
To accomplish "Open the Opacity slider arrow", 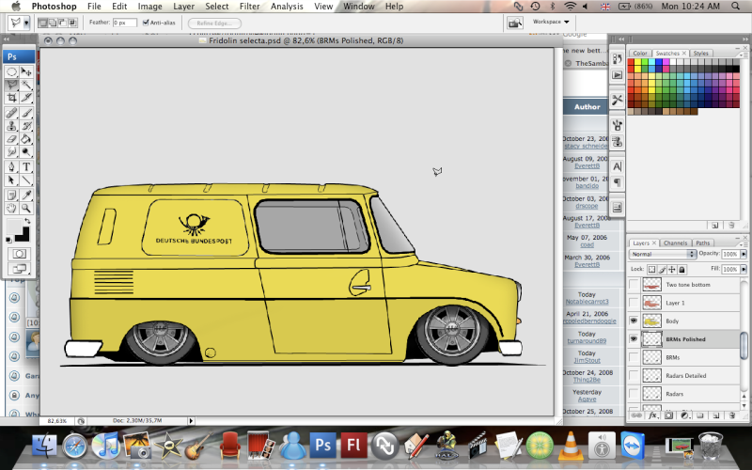I will pyautogui.click(x=744, y=254).
